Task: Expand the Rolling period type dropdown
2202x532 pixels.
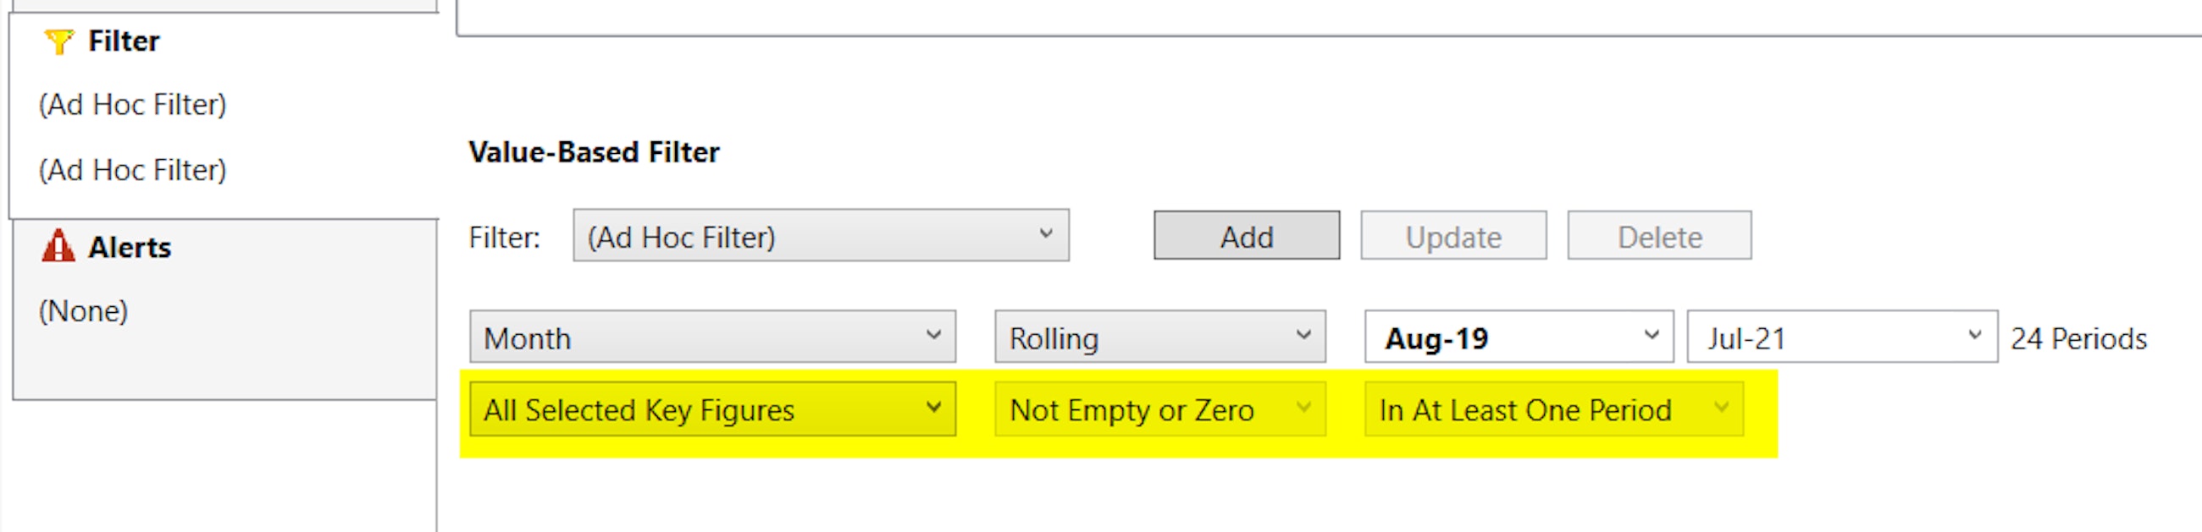Action: (x=1159, y=338)
